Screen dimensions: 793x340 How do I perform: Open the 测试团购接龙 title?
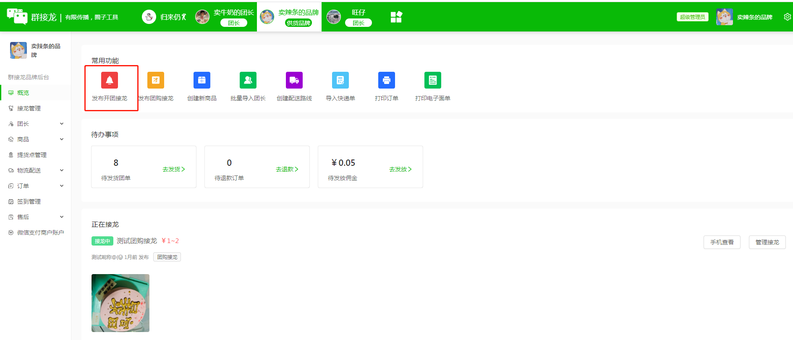137,241
